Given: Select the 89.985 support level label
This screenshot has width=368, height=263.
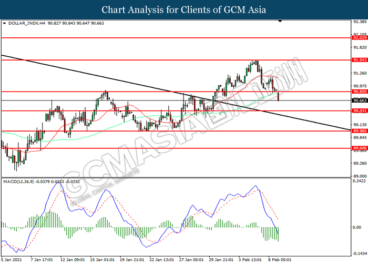Looking at the screenshot, I should [x=360, y=131].
